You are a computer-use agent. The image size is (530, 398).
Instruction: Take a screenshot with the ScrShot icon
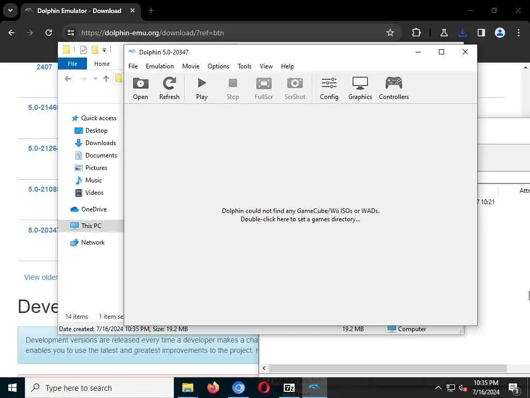[x=295, y=88]
